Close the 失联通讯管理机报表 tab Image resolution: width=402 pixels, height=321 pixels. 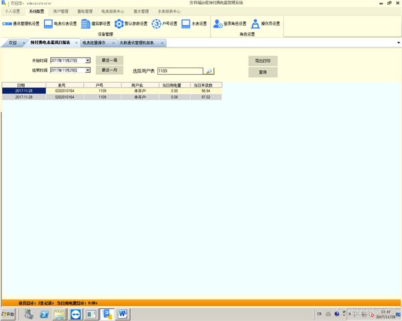[x=162, y=43]
